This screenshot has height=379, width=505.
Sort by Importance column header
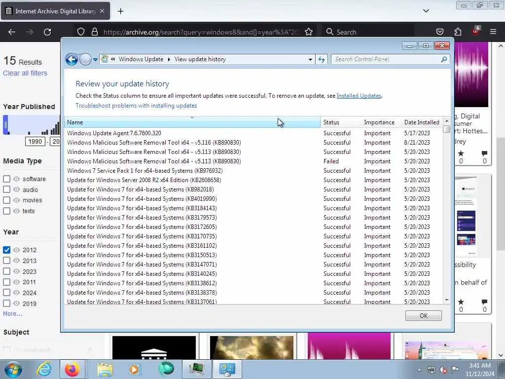click(x=381, y=122)
